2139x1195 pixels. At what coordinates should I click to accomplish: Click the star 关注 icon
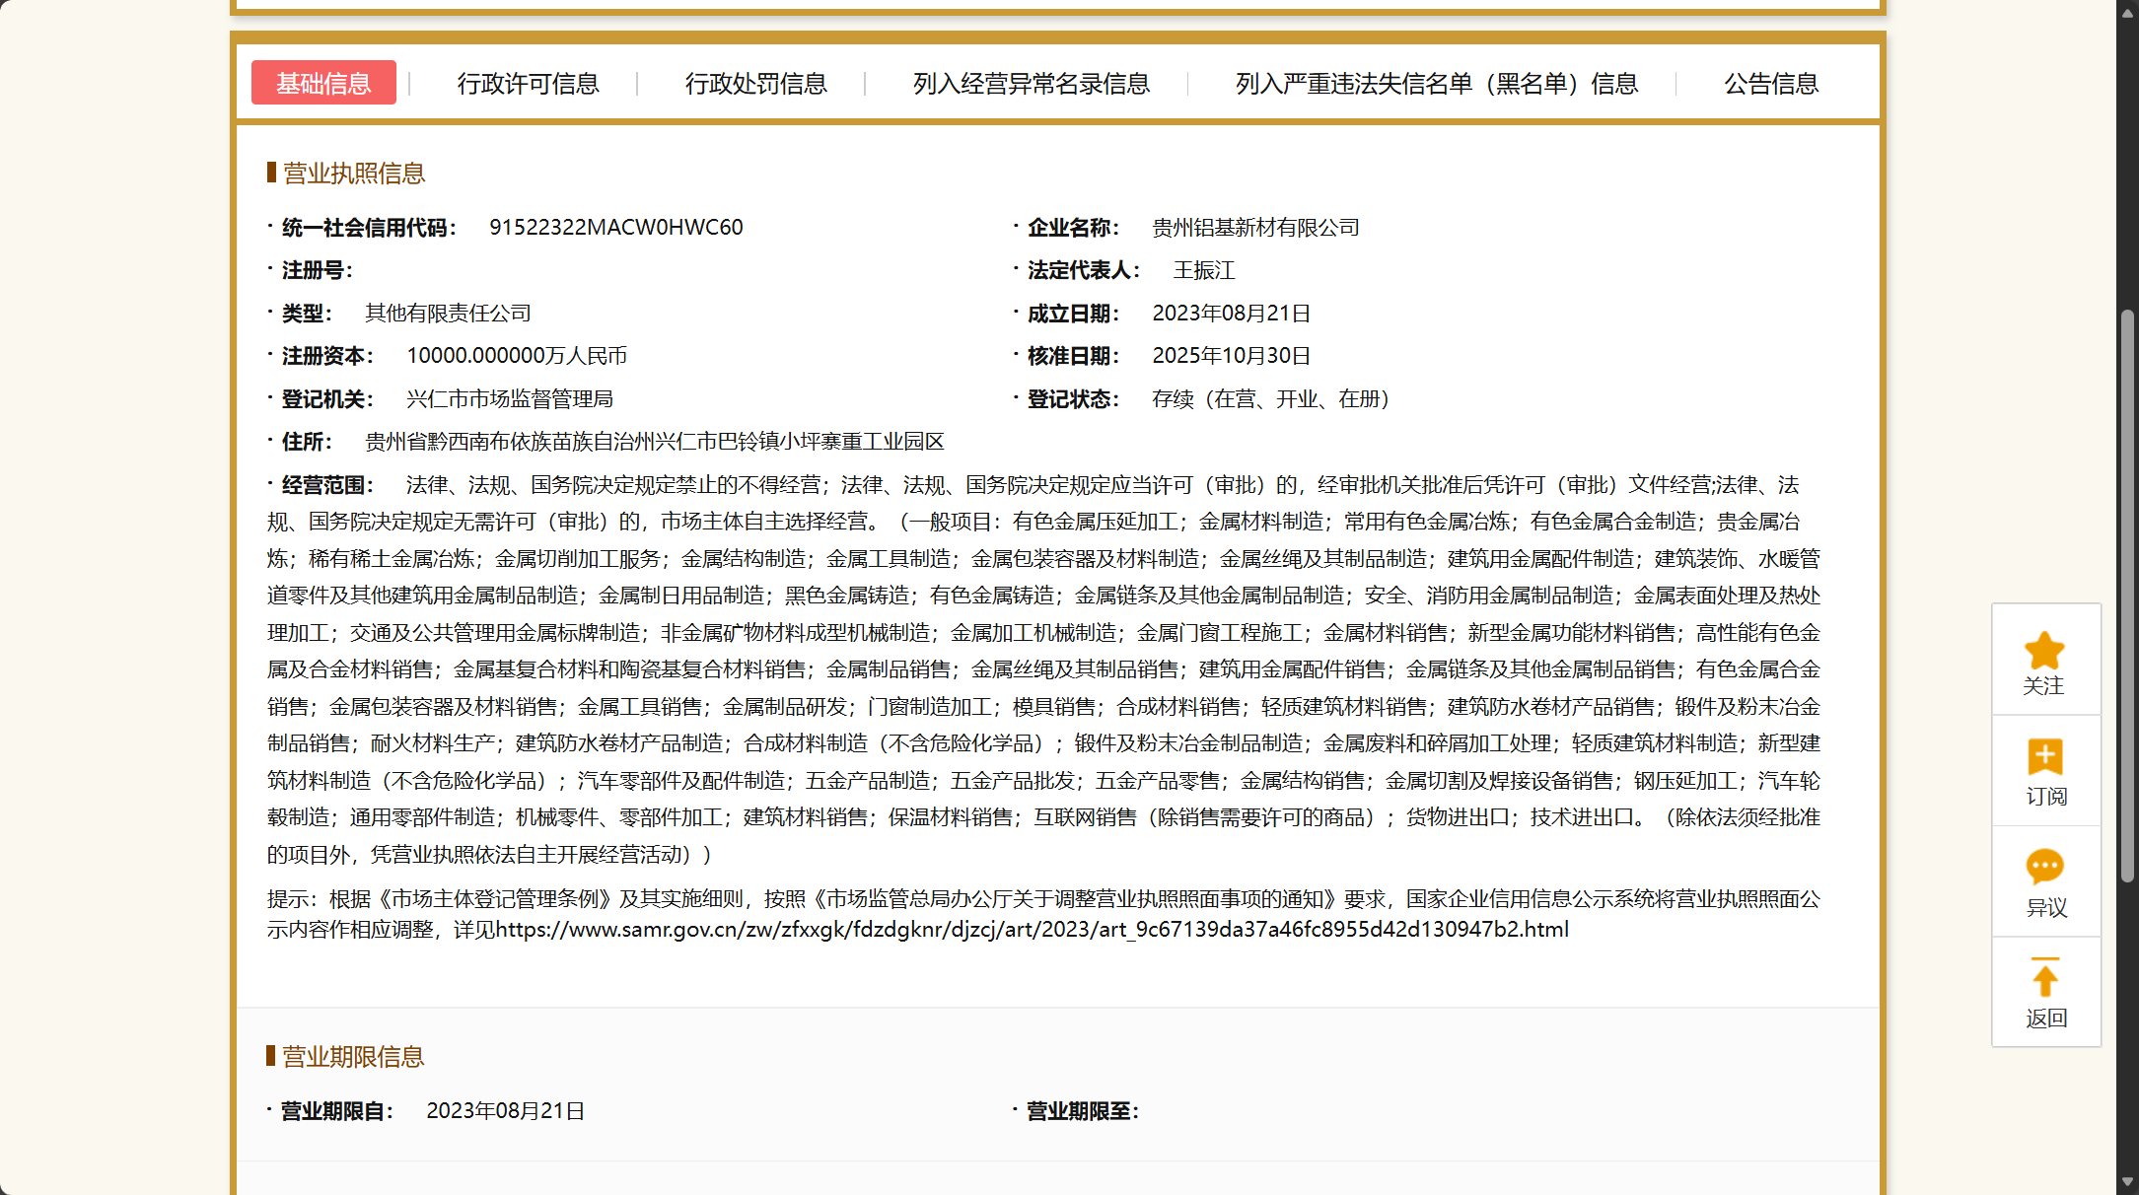(2043, 650)
